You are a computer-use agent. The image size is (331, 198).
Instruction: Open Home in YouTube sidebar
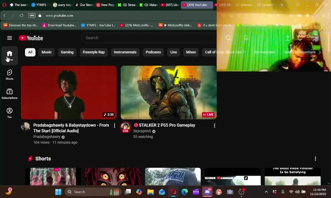pyautogui.click(x=10, y=56)
